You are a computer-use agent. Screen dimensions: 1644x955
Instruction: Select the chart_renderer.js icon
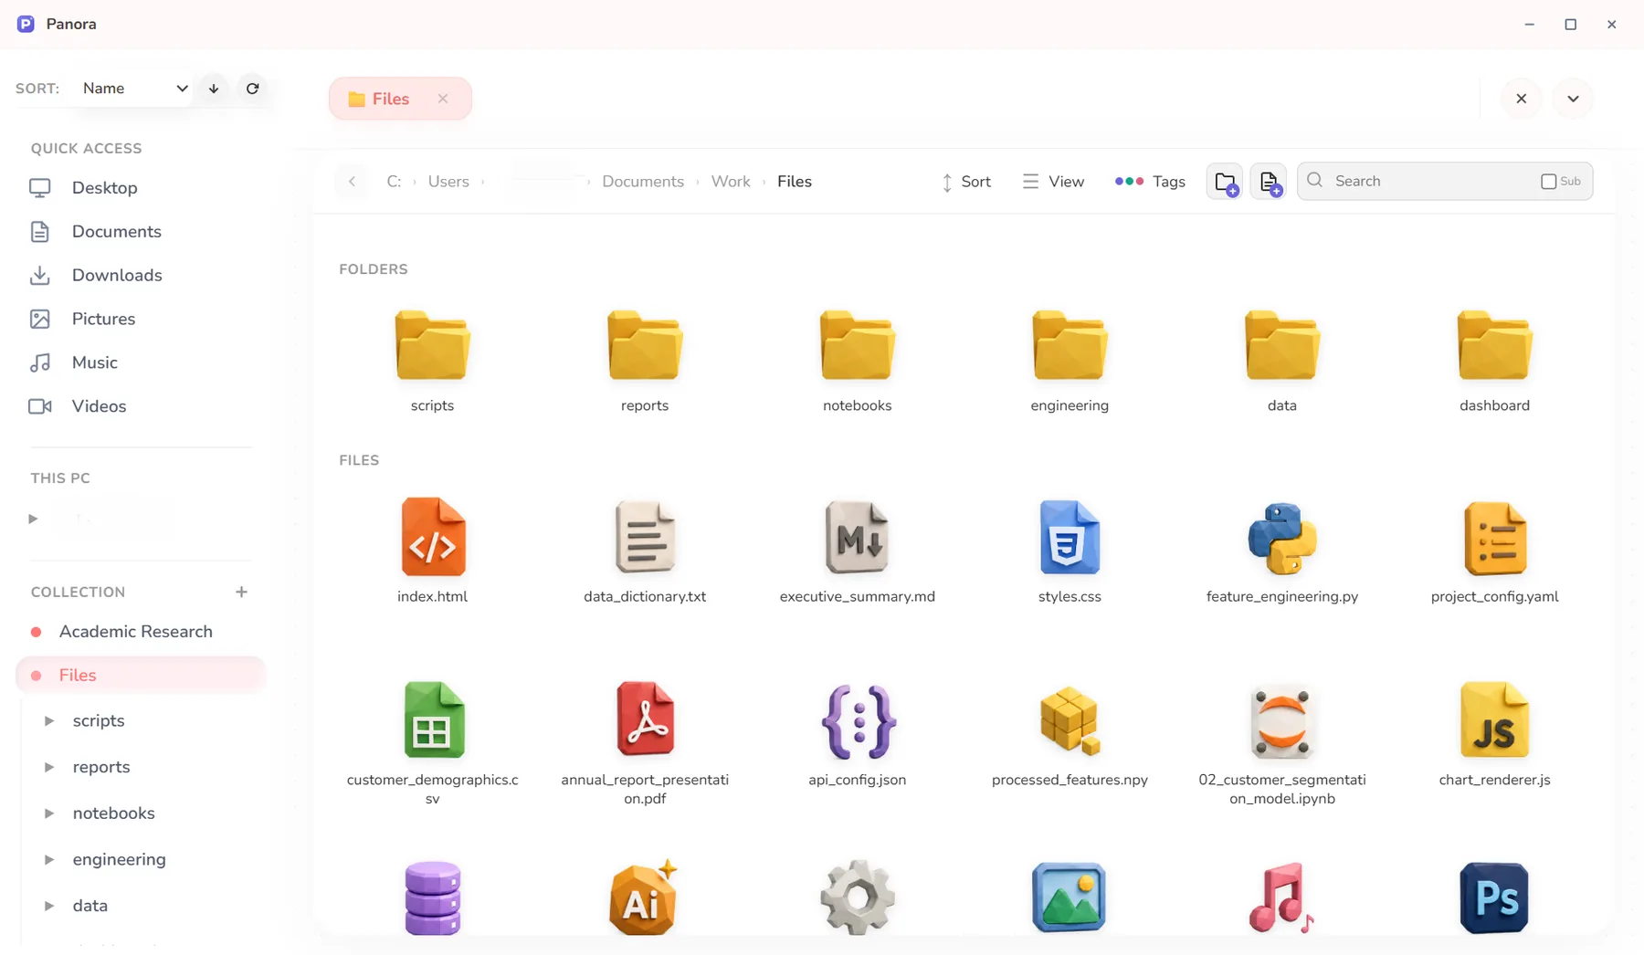[x=1494, y=719]
